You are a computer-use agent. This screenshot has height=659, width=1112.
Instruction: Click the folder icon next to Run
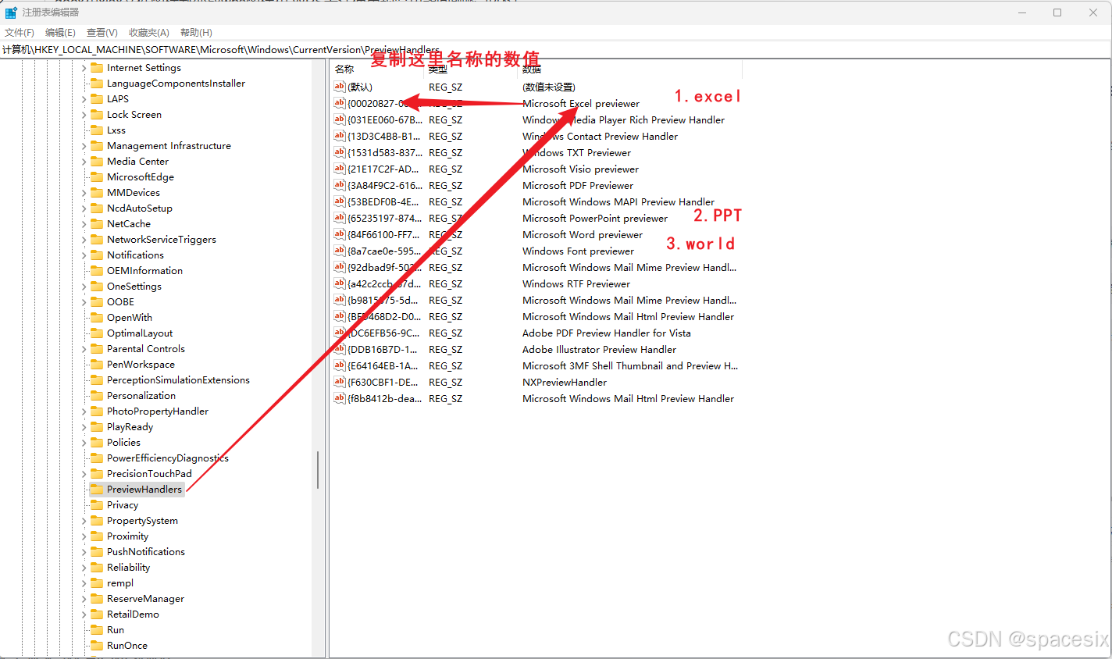[x=97, y=630]
